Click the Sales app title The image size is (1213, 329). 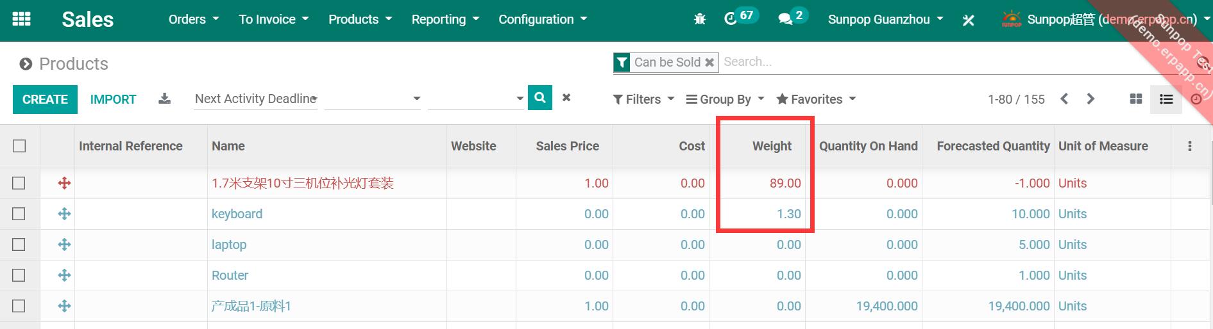click(x=88, y=19)
